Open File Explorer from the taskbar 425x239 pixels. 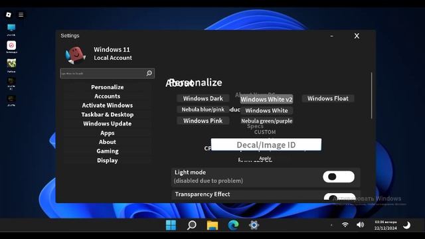(212, 225)
